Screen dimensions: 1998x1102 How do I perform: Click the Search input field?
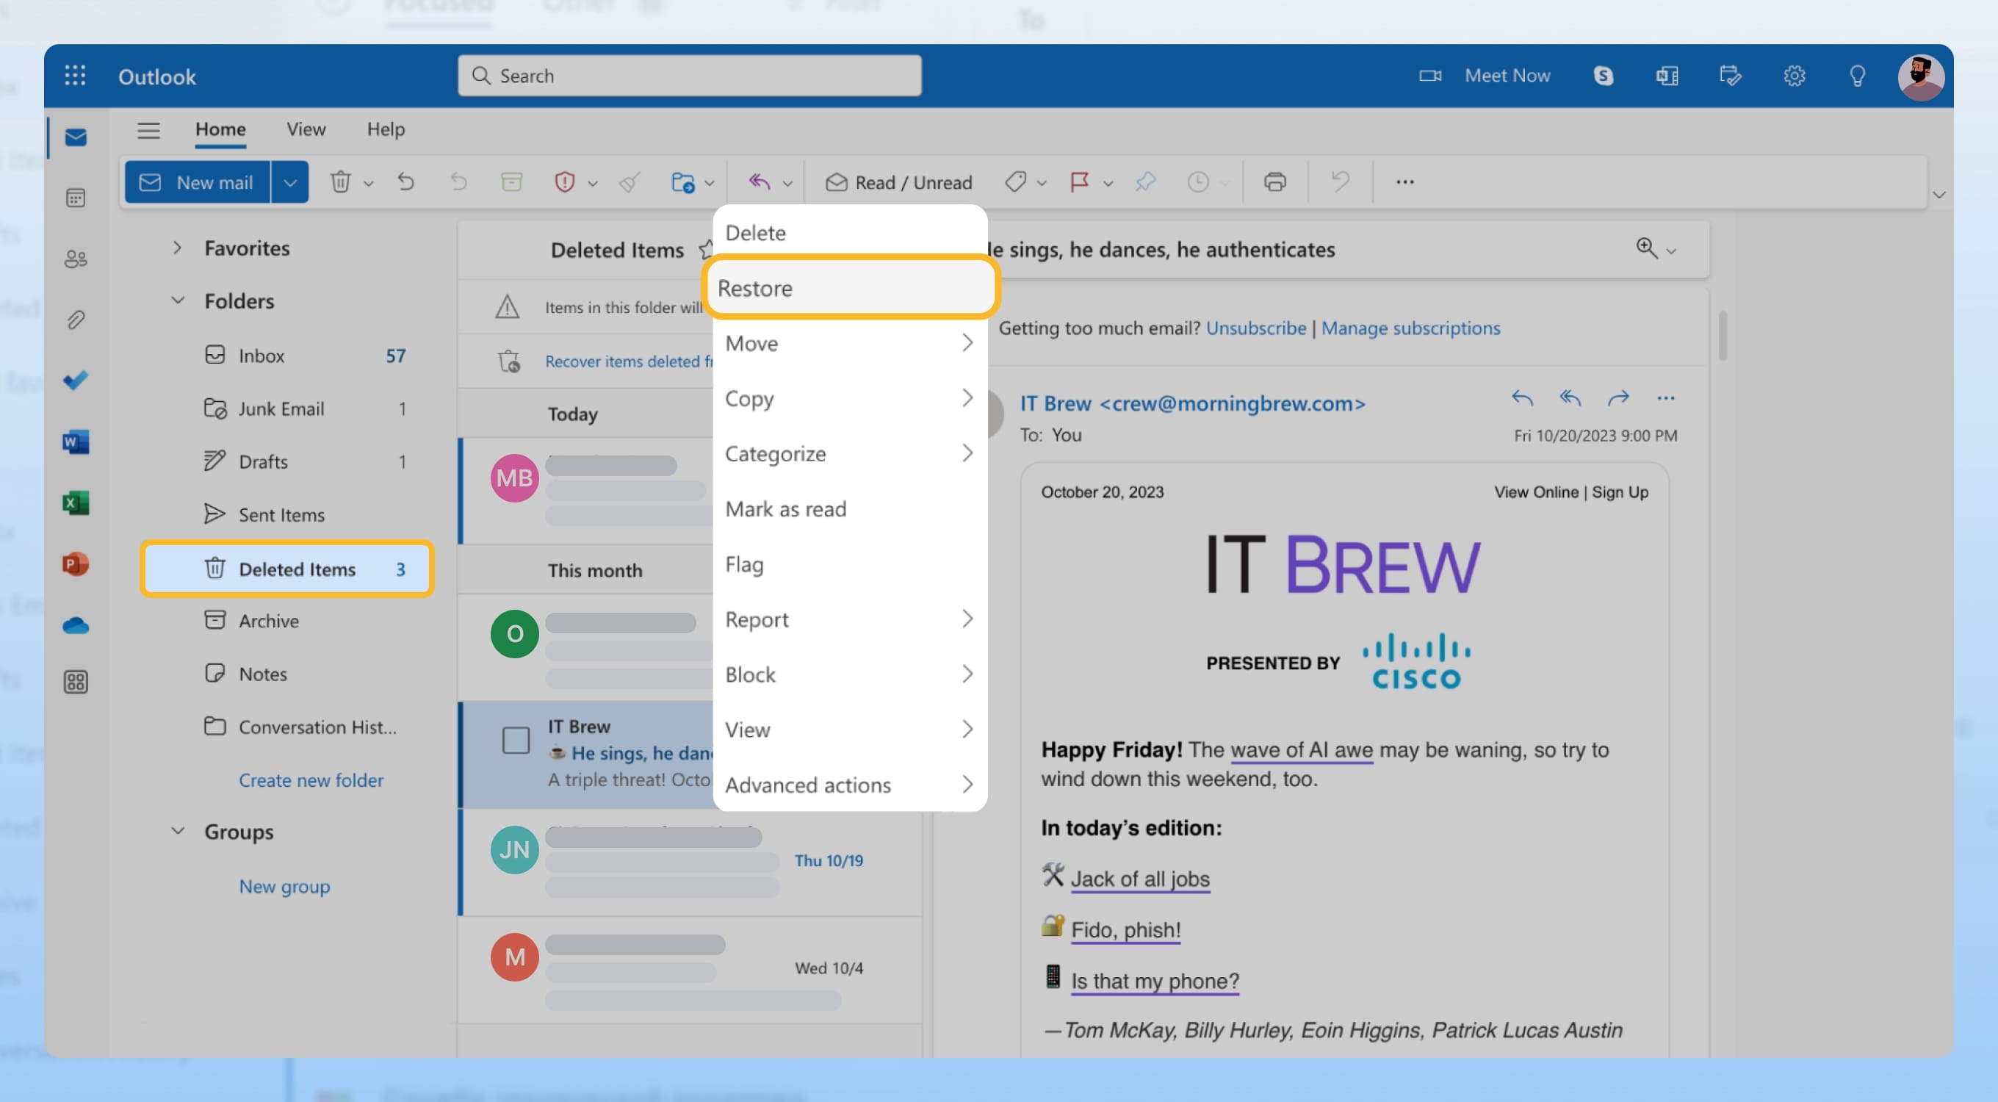pos(689,75)
